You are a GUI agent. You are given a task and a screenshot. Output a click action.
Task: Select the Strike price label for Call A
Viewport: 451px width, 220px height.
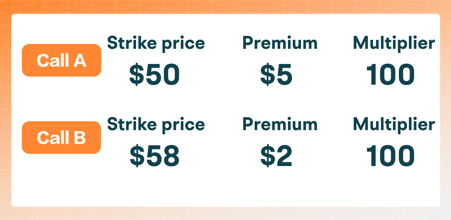(x=156, y=43)
